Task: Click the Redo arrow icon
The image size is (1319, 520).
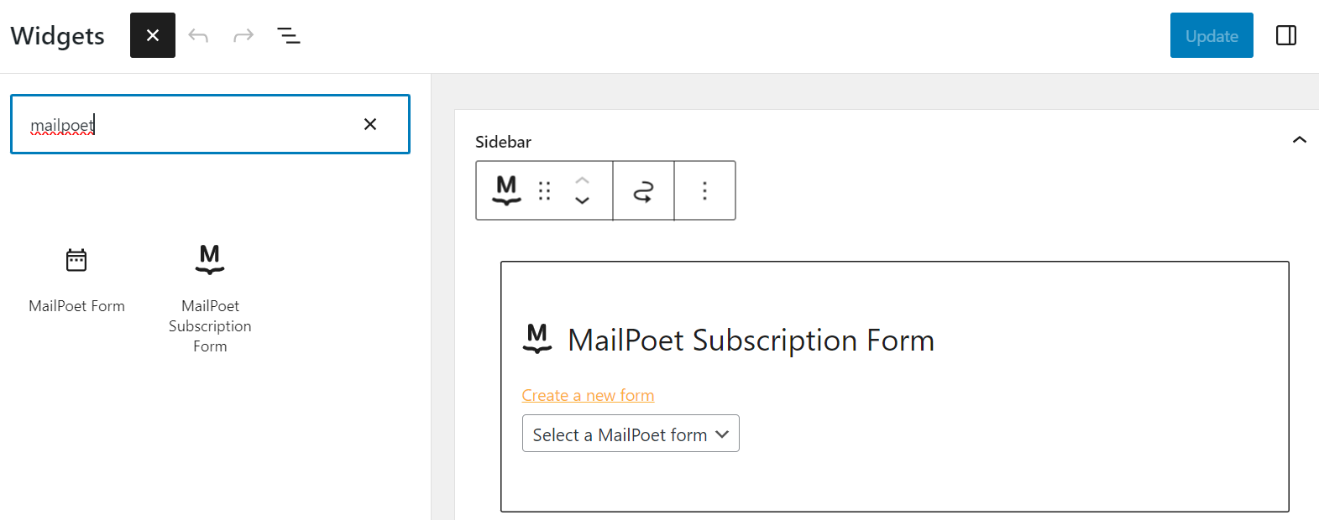Action: point(243,35)
